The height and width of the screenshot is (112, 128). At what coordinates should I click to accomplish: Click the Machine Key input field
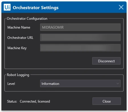pos(80,48)
